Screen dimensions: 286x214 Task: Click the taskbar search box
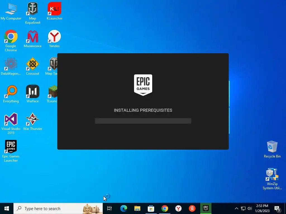[58, 208]
